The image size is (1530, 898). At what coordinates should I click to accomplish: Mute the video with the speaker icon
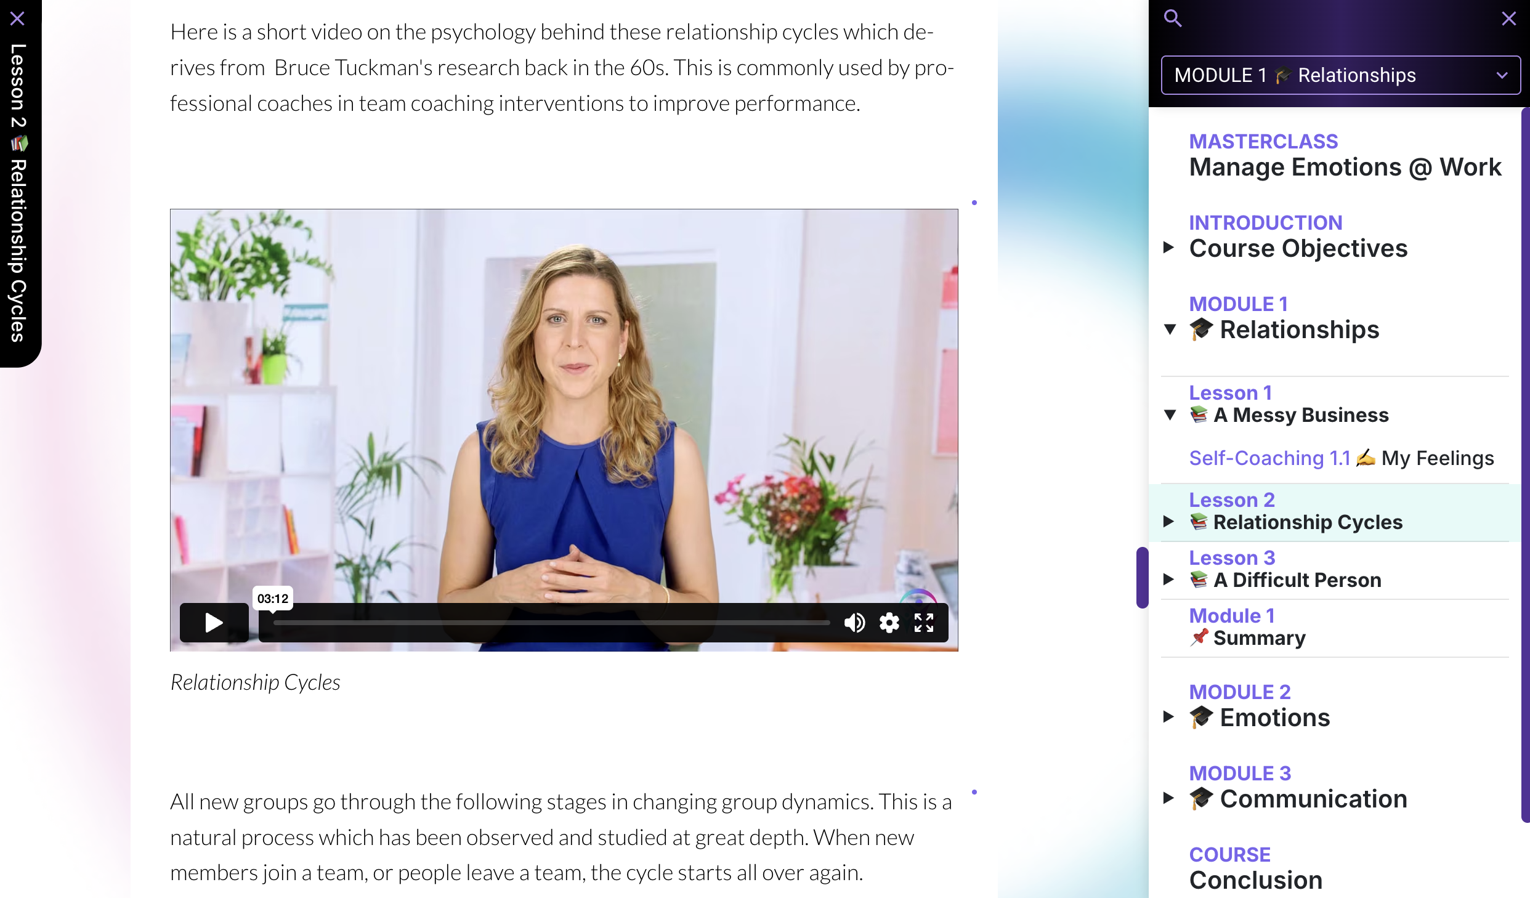pos(854,623)
